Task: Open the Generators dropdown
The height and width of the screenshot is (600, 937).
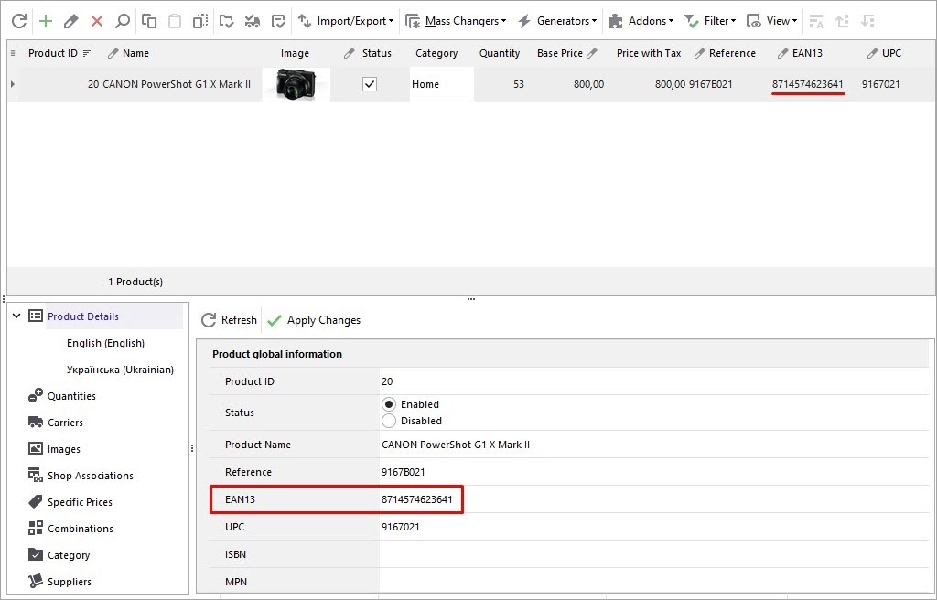Action: pos(557,21)
